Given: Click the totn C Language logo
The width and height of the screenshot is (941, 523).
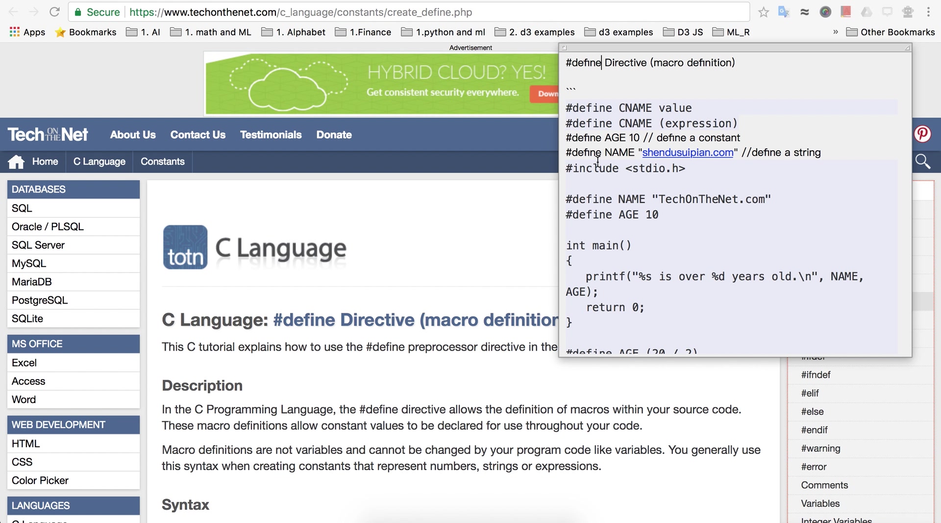Looking at the screenshot, I should pyautogui.click(x=255, y=247).
